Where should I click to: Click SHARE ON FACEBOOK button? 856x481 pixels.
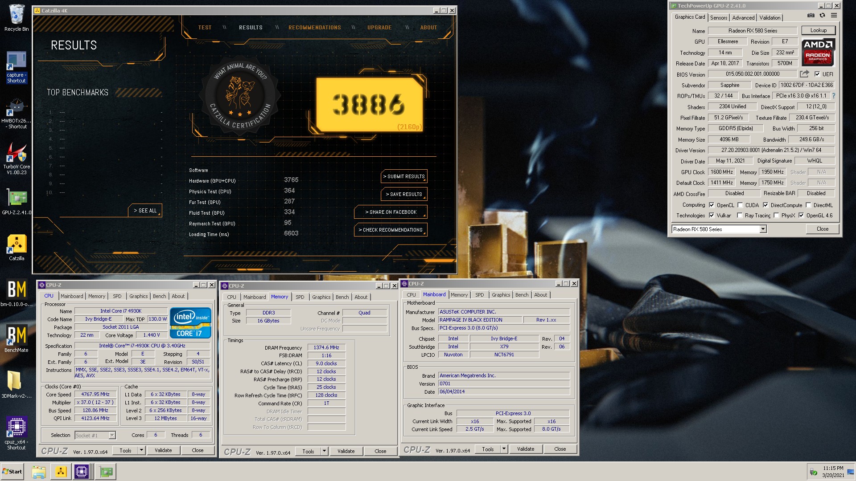click(391, 212)
